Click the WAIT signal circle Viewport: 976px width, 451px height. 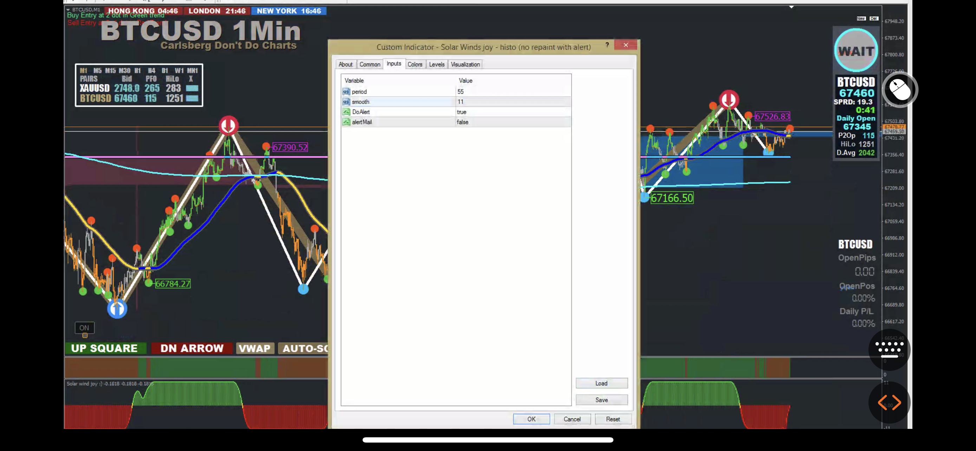(856, 51)
